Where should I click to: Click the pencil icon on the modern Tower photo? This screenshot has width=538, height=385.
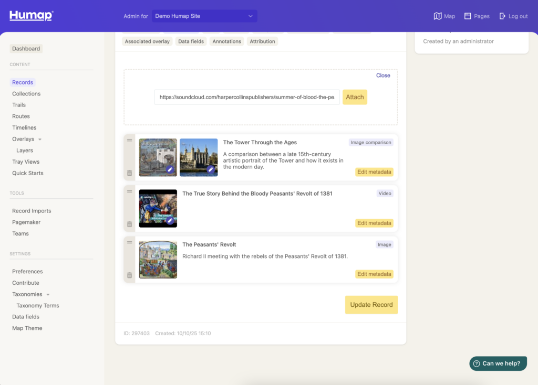click(x=211, y=169)
